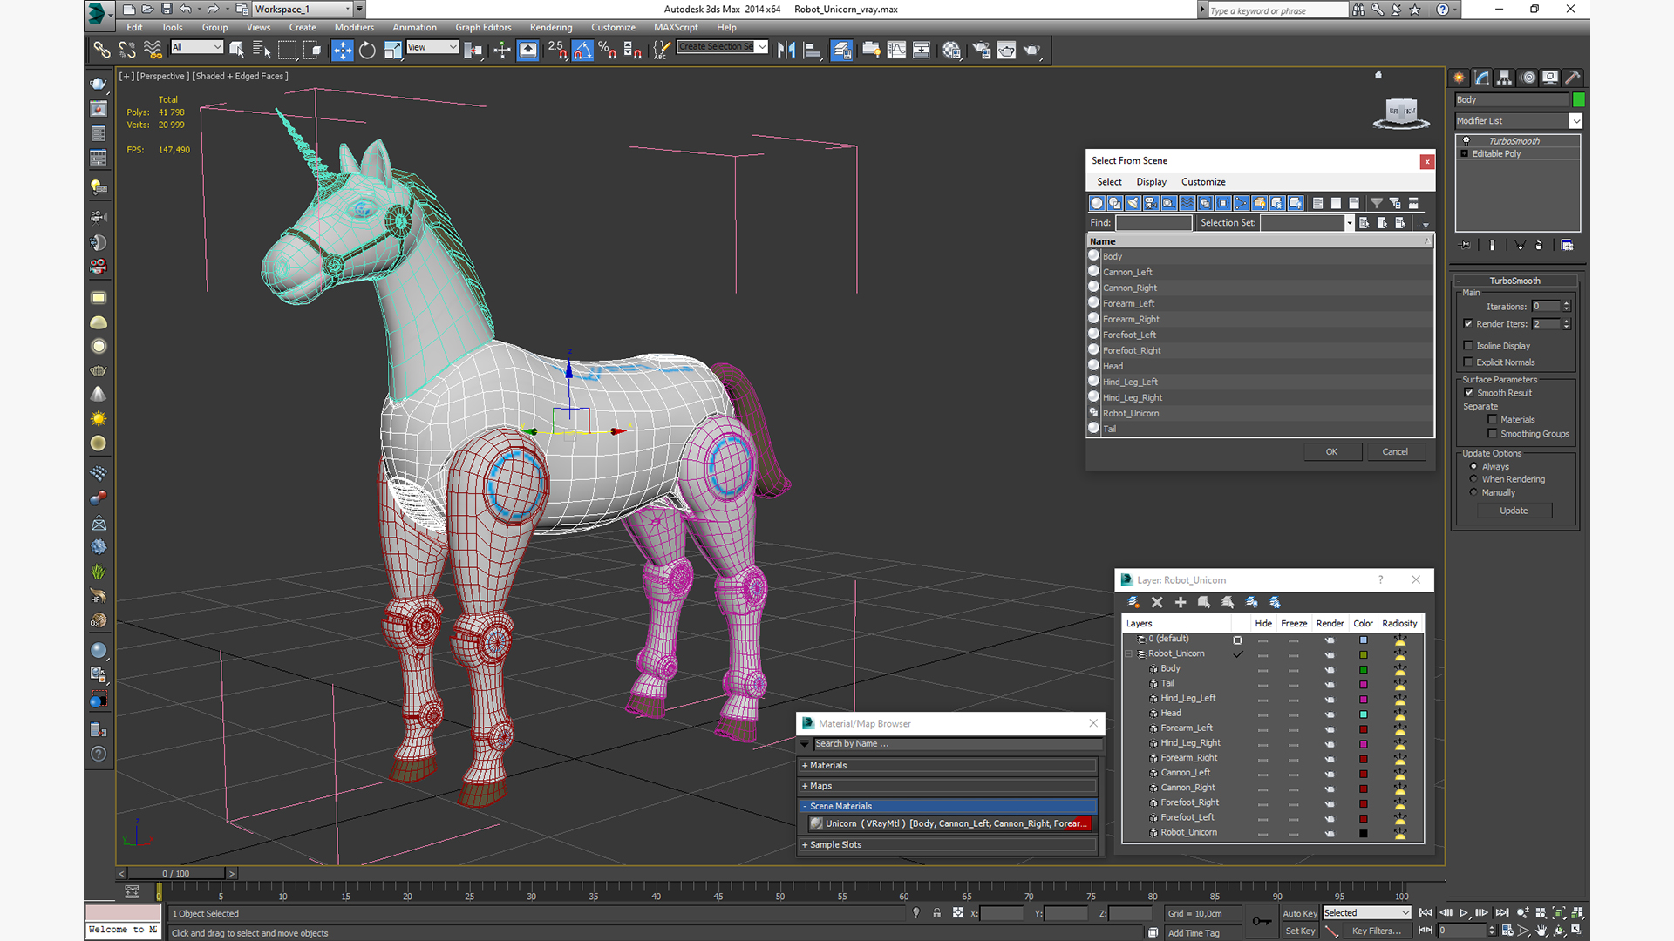Open the Modify panel tab icon
The height and width of the screenshot is (941, 1674).
pyautogui.click(x=1482, y=78)
